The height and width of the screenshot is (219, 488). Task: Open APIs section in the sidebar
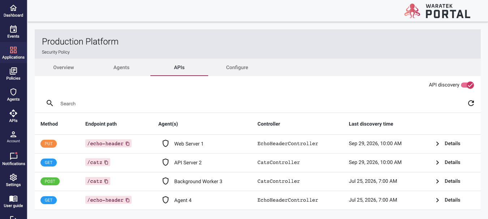[x=13, y=116]
